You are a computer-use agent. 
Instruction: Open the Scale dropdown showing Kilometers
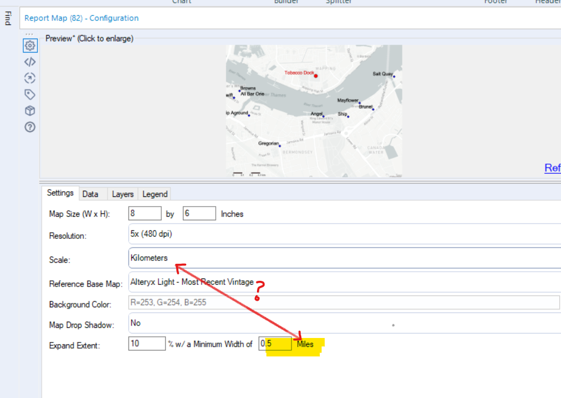(345, 258)
